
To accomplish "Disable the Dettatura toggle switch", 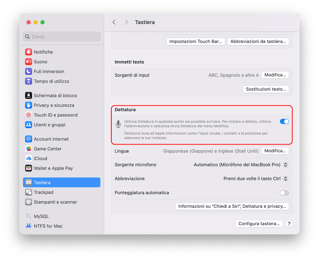I will pyautogui.click(x=284, y=121).
